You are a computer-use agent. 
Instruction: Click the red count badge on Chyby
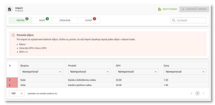coord(94,19)
